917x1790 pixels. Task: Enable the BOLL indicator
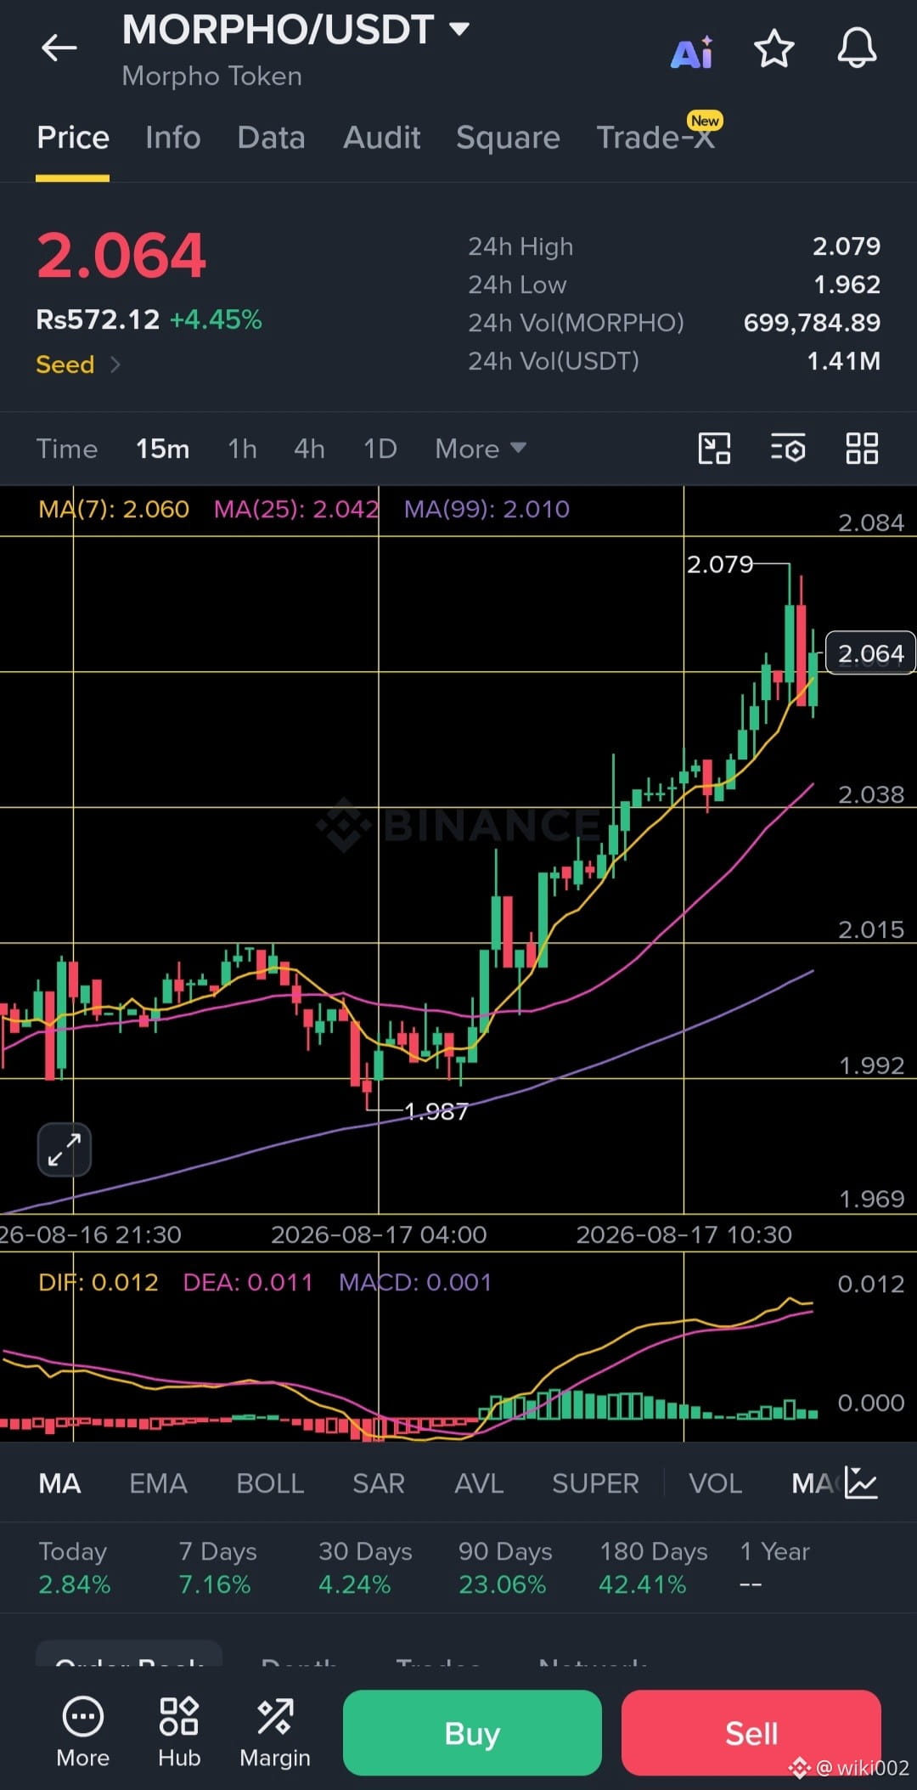click(x=270, y=1483)
